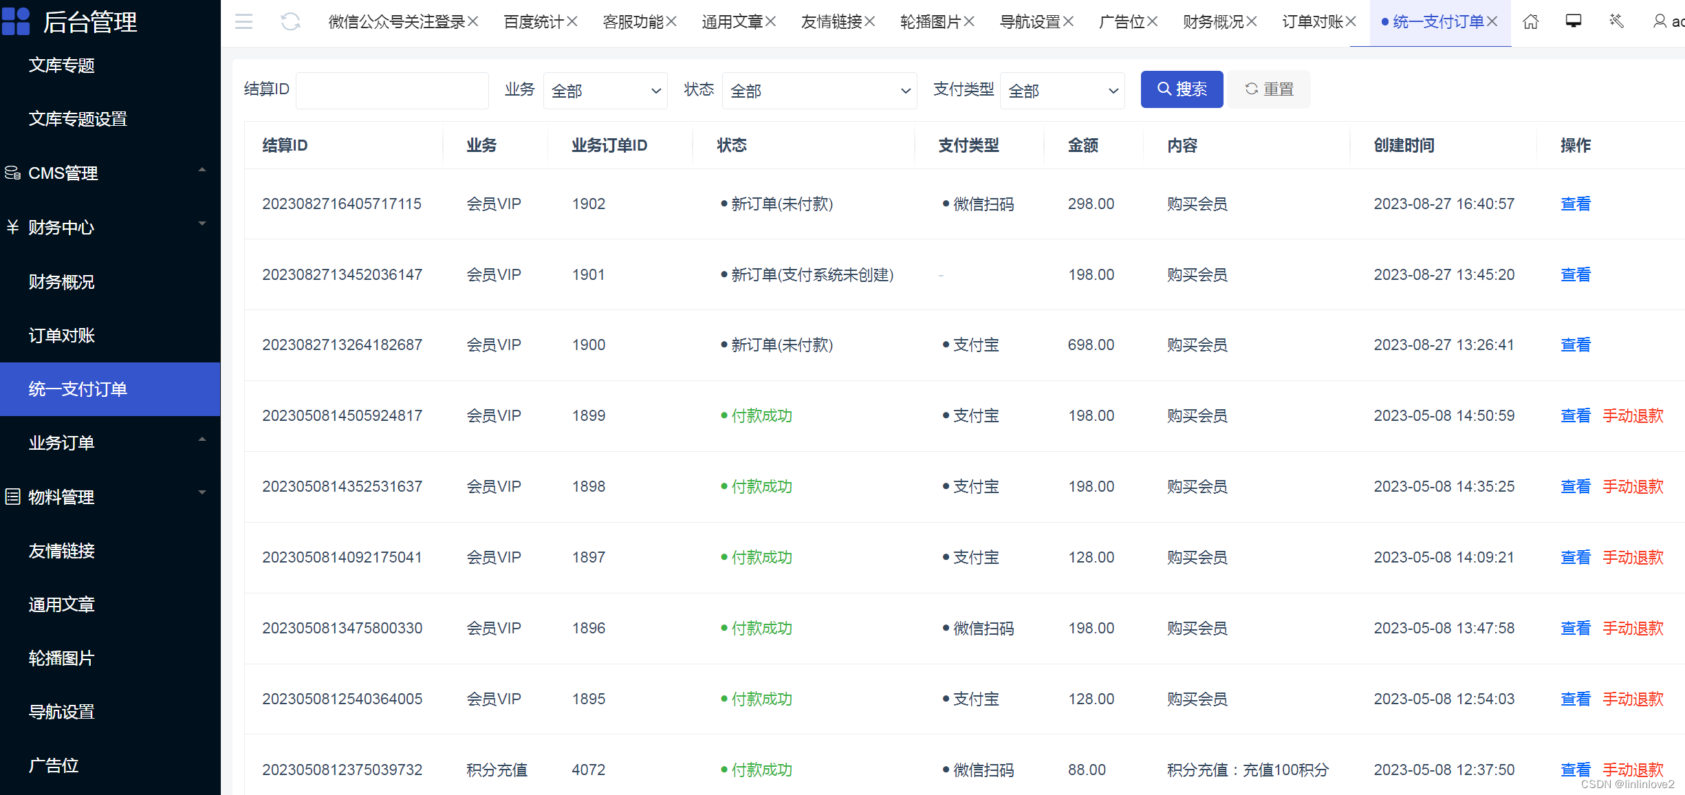Click 手动退款 for order 1895
Viewport: 1685px width, 795px height.
coord(1633,699)
